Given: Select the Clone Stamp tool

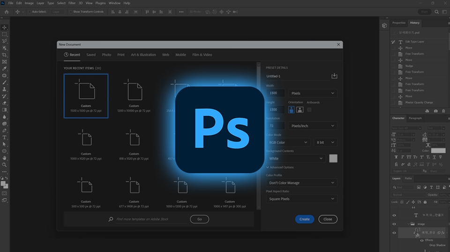Looking at the screenshot, I should coord(4,89).
